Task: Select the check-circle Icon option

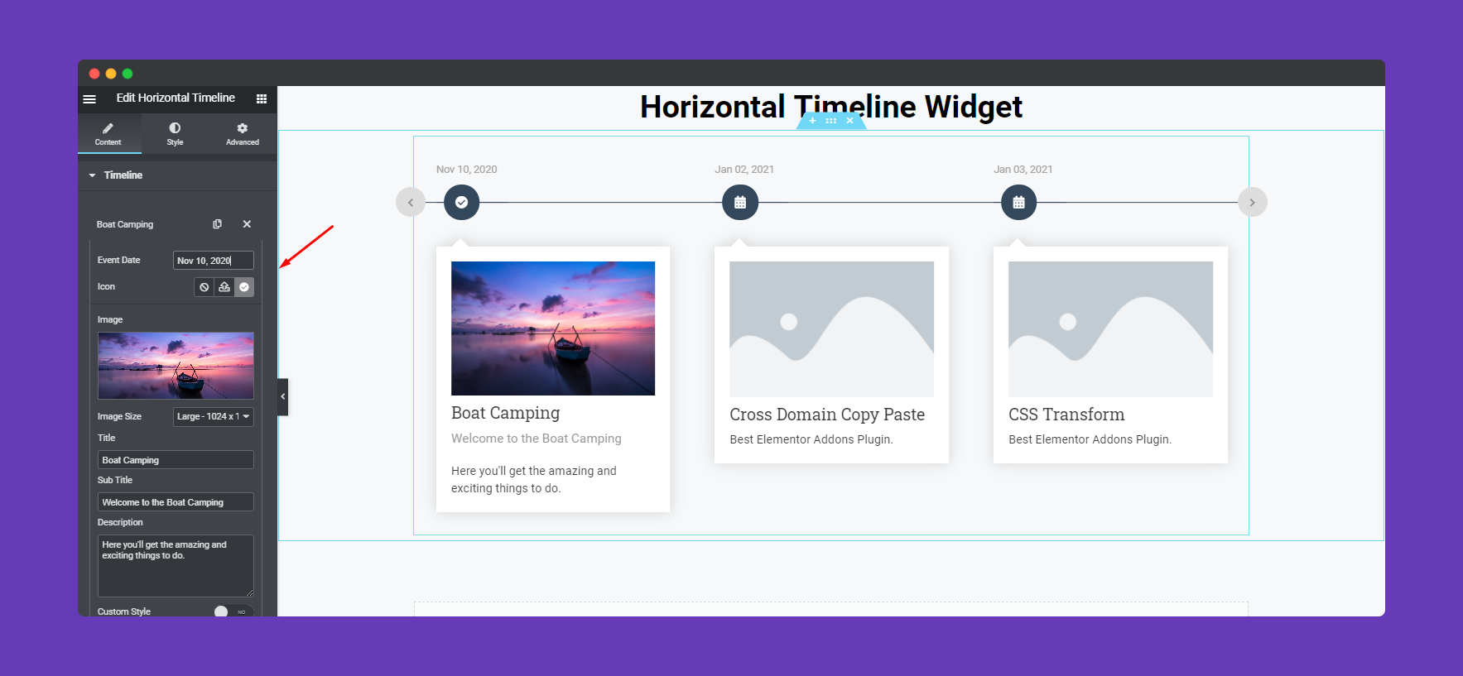Action: (x=243, y=287)
